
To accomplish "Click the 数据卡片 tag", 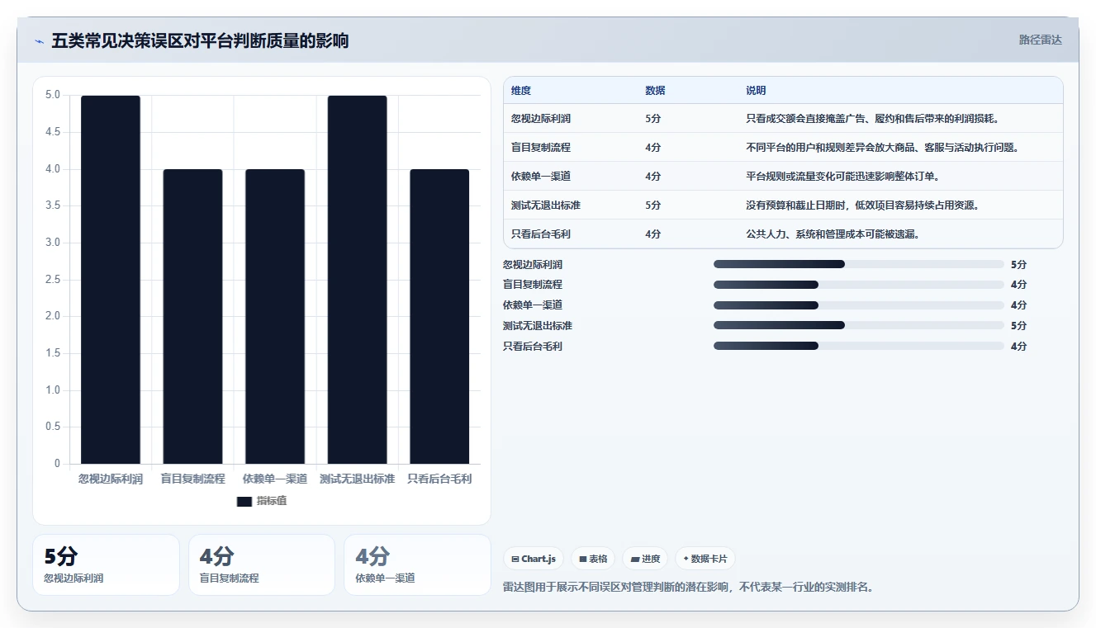I will [x=705, y=559].
